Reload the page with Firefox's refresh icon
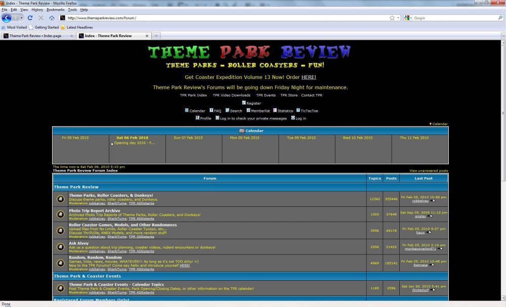Viewport: 506px width, 307px height. pyautogui.click(x=30, y=17)
